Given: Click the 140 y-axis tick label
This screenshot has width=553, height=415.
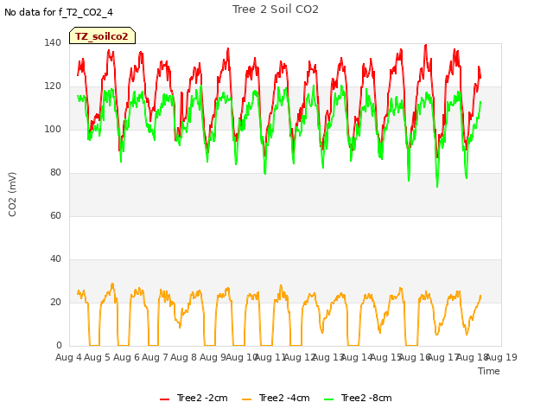Looking at the screenshot, I should (53, 42).
